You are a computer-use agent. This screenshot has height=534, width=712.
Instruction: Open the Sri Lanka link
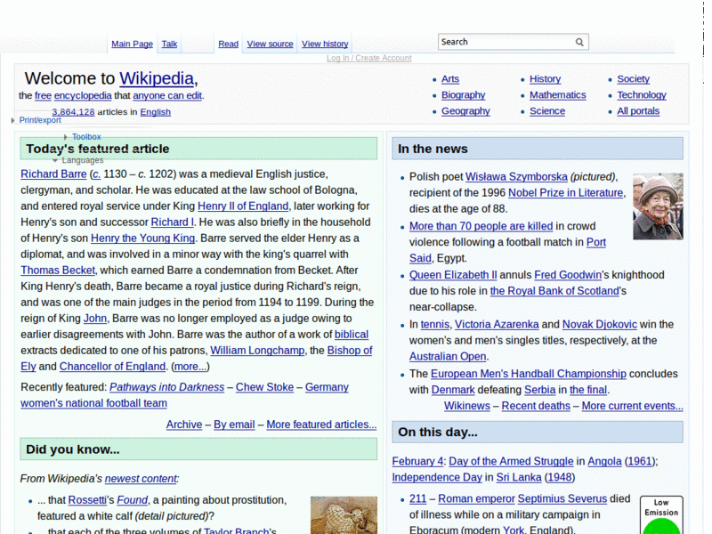click(x=519, y=478)
